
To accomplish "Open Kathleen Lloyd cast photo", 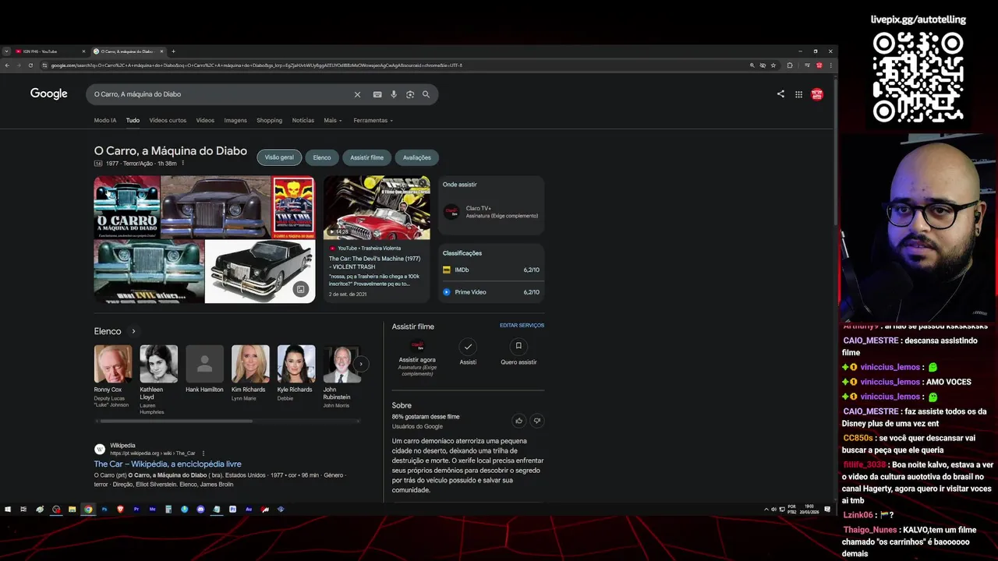I will 158,364.
